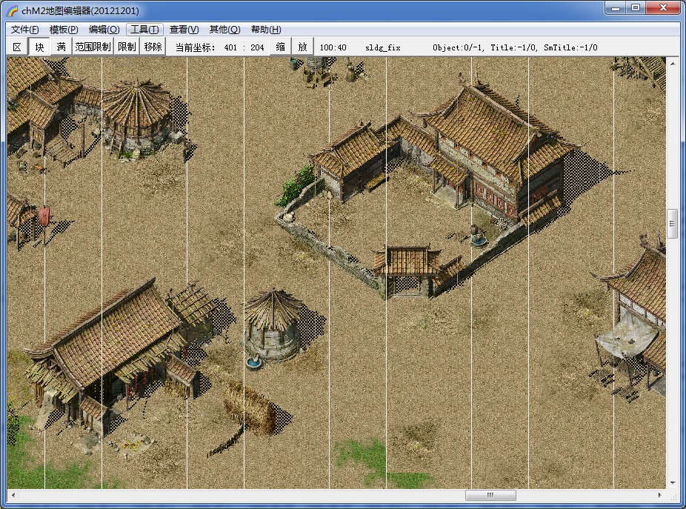Click the courtyard entrance gate building

click(x=407, y=270)
